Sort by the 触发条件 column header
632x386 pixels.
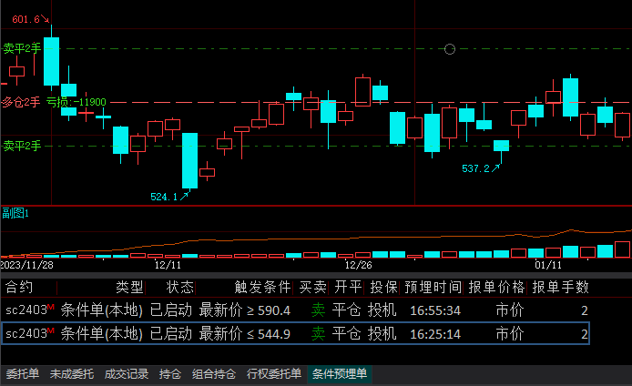coord(263,288)
